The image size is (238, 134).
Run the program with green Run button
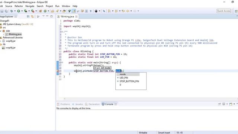(19, 11)
